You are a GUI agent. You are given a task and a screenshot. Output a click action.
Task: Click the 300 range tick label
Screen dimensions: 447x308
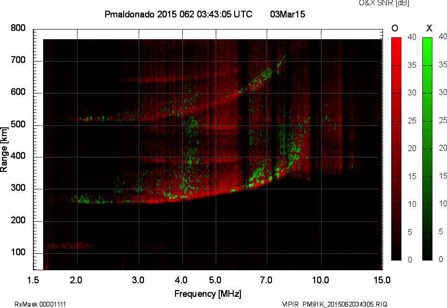18,188
